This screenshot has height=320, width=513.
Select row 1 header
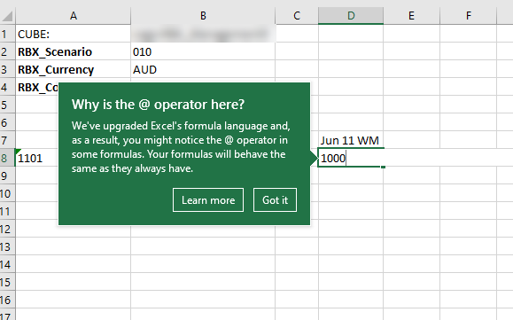point(7,34)
